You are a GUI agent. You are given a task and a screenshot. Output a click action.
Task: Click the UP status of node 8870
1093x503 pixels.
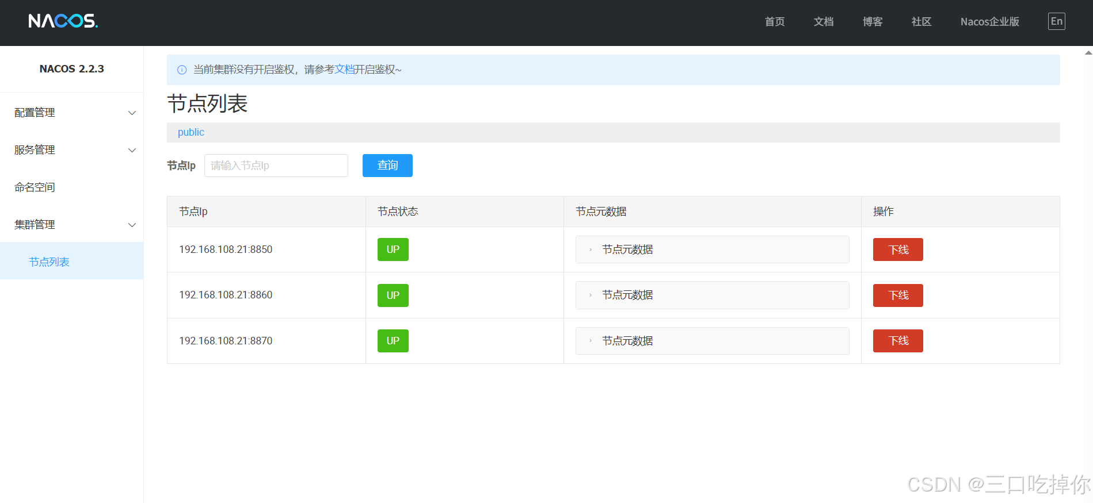(393, 341)
